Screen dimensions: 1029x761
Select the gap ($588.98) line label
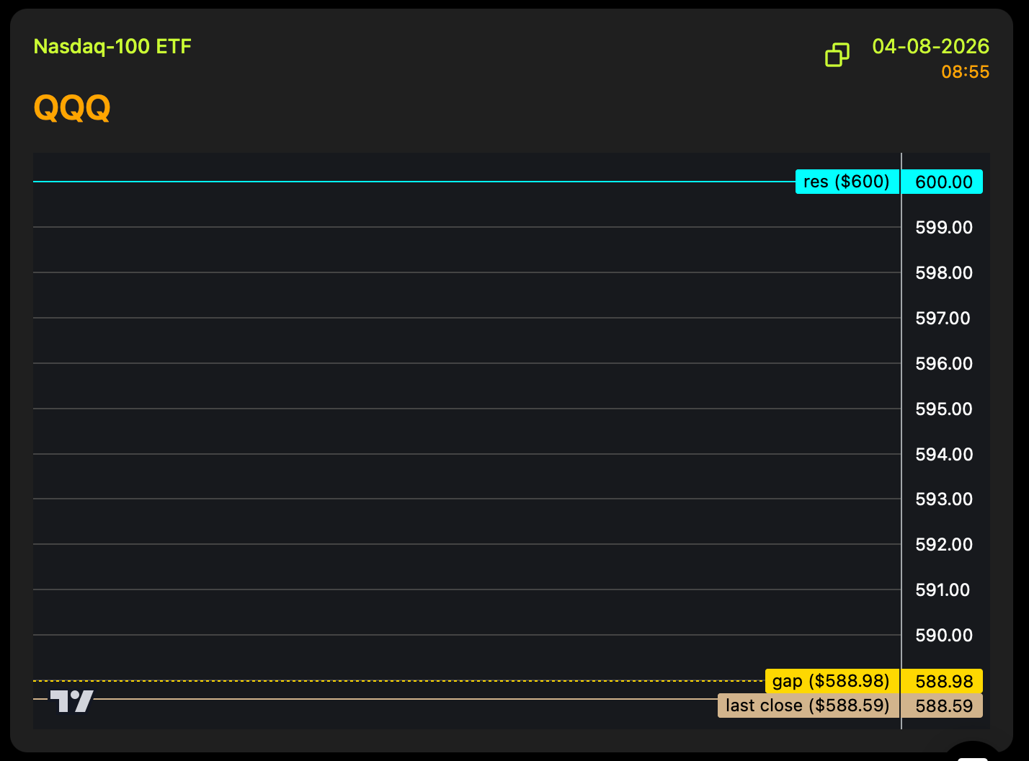point(832,681)
